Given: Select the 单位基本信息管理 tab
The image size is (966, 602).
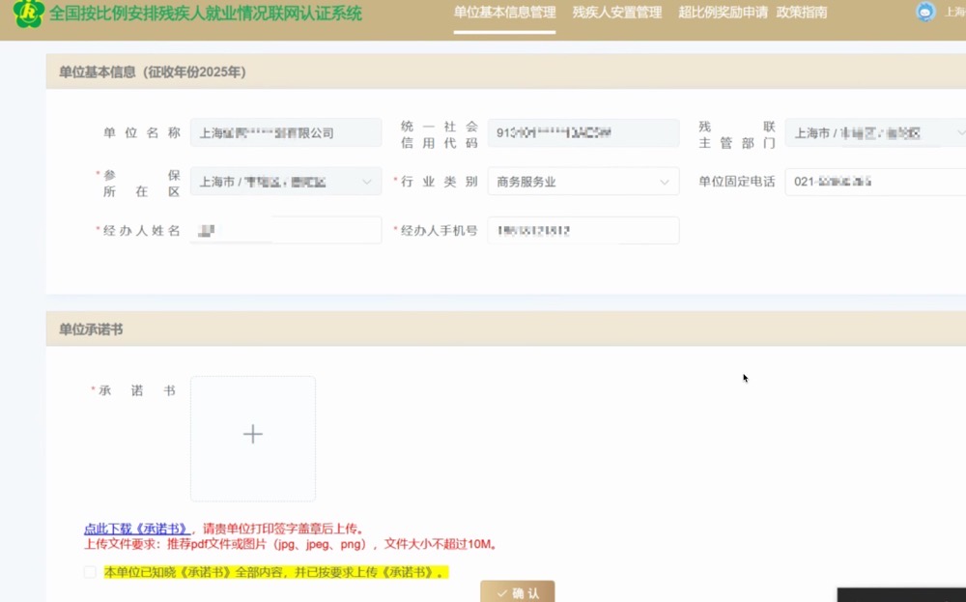Looking at the screenshot, I should 504,13.
